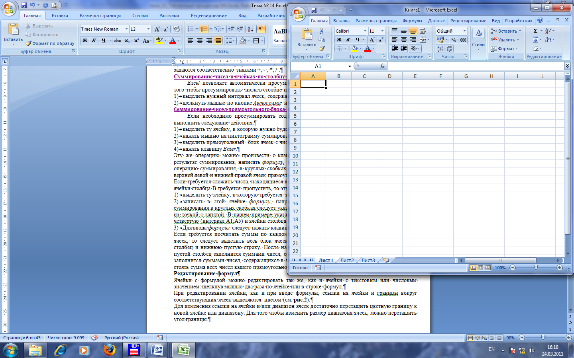The height and width of the screenshot is (358, 574).
Task: Decrease indent in Word paragraph group
Action: pos(231,29)
